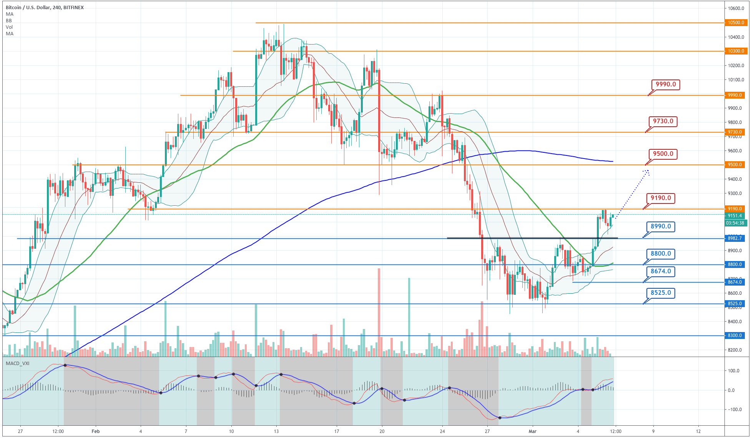The image size is (751, 438).
Task: Click the Mar label on the time axis
Action: [532, 431]
